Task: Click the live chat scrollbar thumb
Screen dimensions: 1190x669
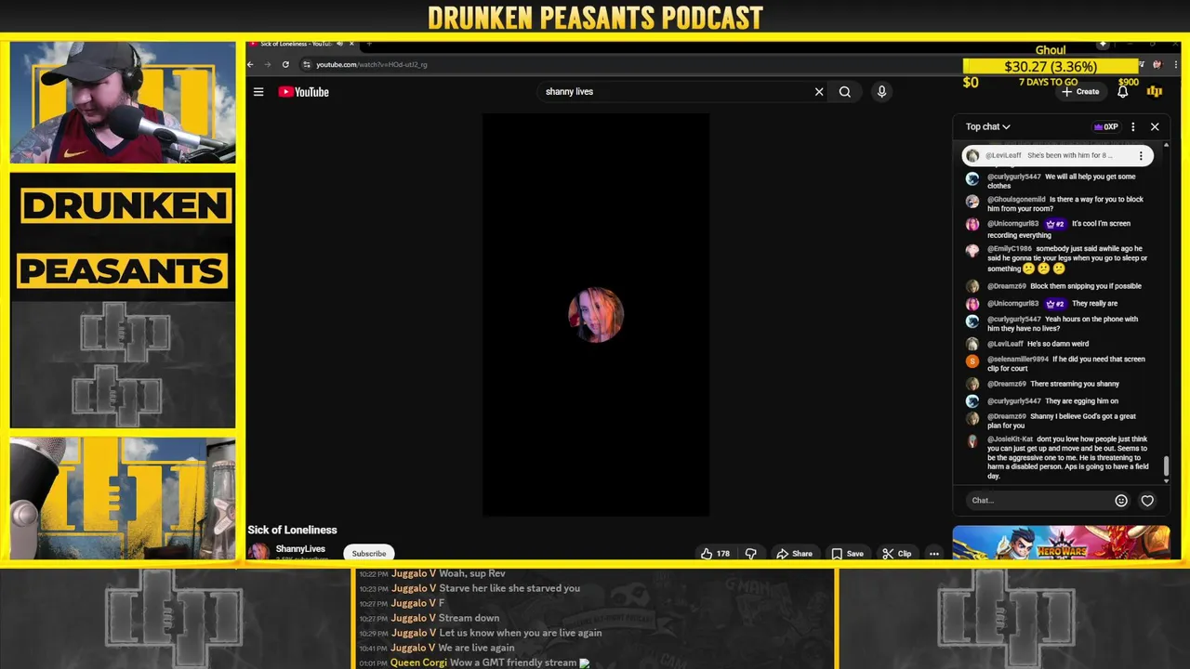Action: click(1166, 466)
